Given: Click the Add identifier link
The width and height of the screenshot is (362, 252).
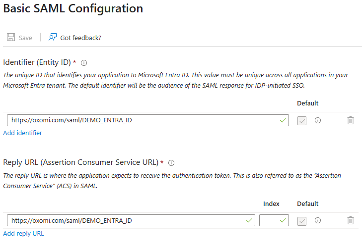Looking at the screenshot, I should 22,133.
